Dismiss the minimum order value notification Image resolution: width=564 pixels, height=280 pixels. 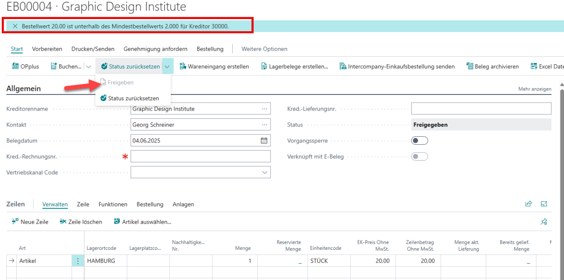tap(16, 26)
